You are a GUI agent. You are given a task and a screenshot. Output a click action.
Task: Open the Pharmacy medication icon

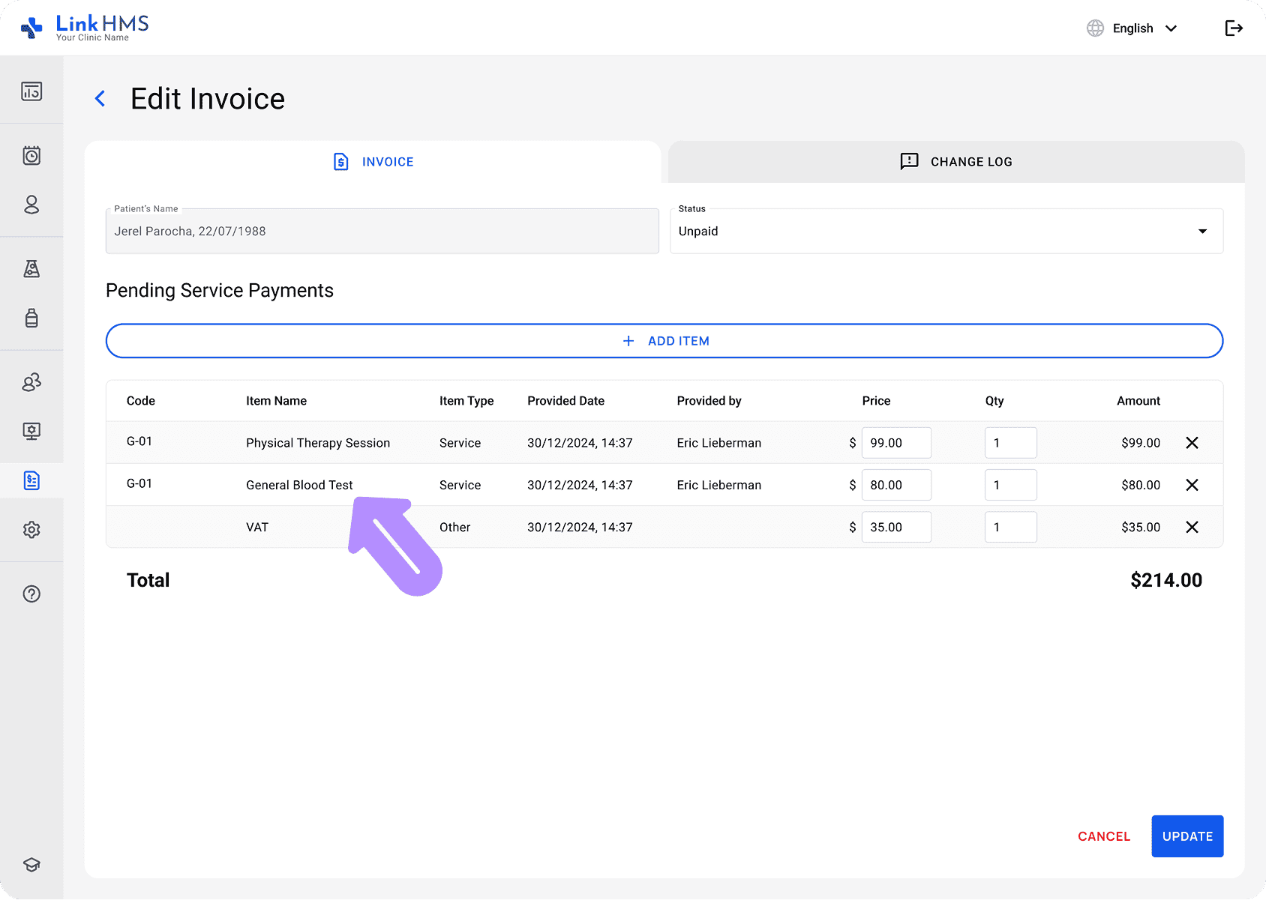coord(31,318)
